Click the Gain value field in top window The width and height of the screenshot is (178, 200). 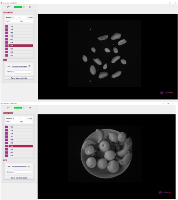pyautogui.click(x=21, y=21)
